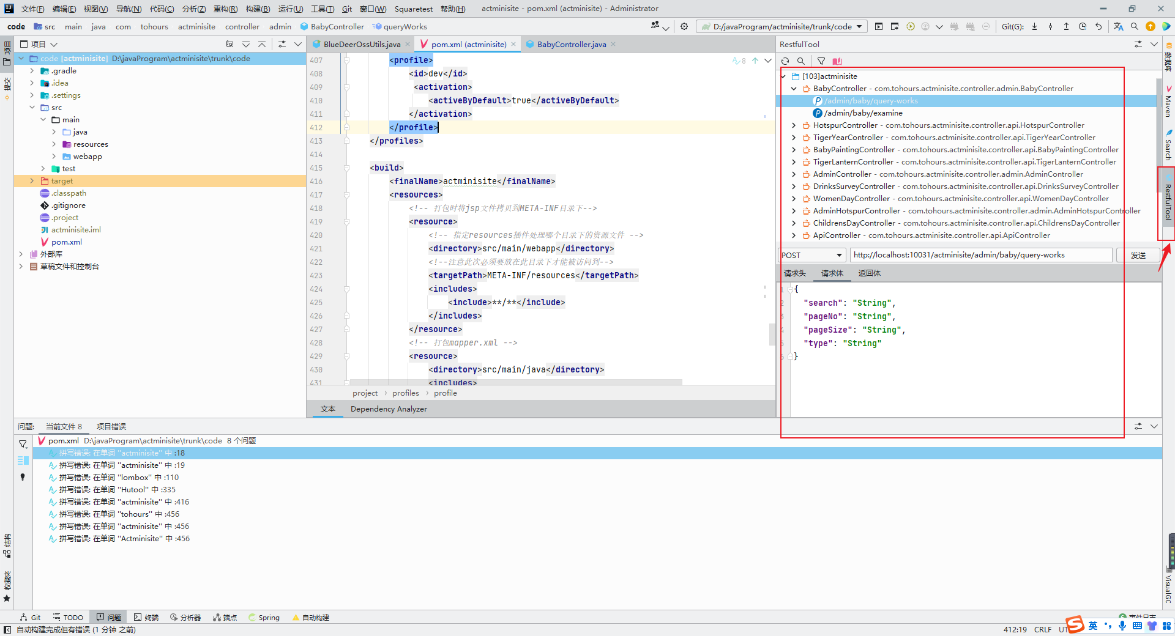Open the run configuration path dropdown
Viewport: 1175px width, 636px height.
(x=782, y=26)
